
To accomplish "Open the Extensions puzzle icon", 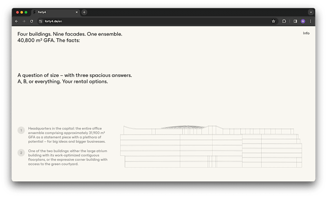I will click(284, 21).
